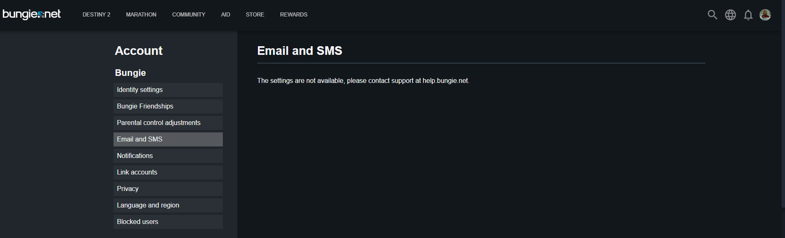The height and width of the screenshot is (238, 785).
Task: Open Parental control adjustments
Action: click(x=168, y=123)
